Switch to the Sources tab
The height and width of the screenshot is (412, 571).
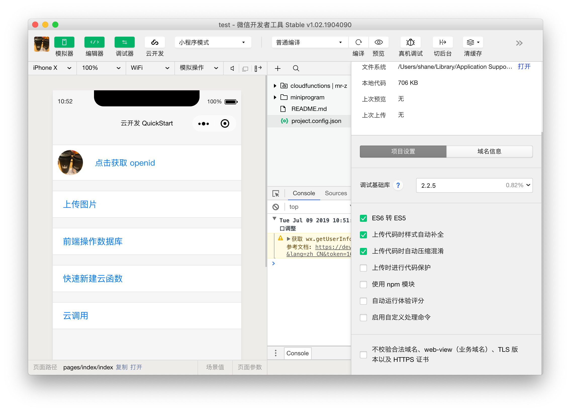(x=336, y=193)
